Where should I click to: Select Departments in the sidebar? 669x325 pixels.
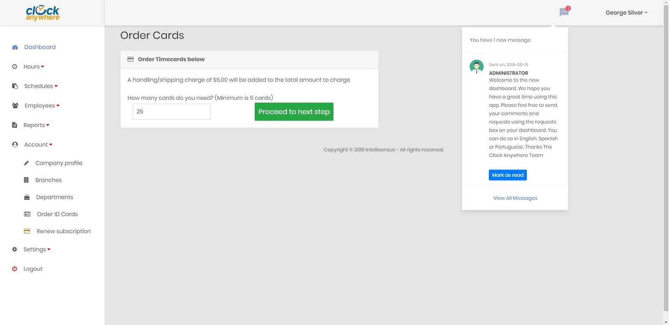(x=54, y=197)
